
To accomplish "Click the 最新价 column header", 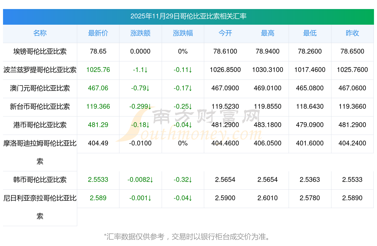I will point(98,33).
